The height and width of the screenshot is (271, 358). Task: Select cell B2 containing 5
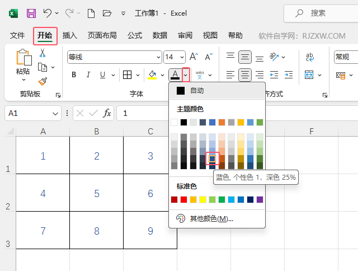(97, 194)
